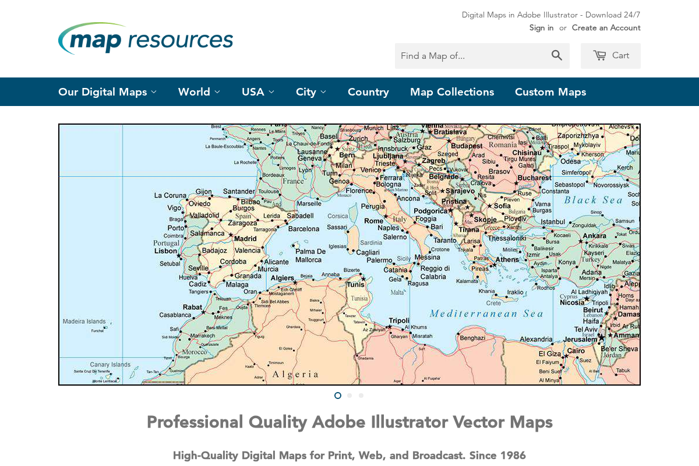Open the World dropdown menu

[199, 91]
